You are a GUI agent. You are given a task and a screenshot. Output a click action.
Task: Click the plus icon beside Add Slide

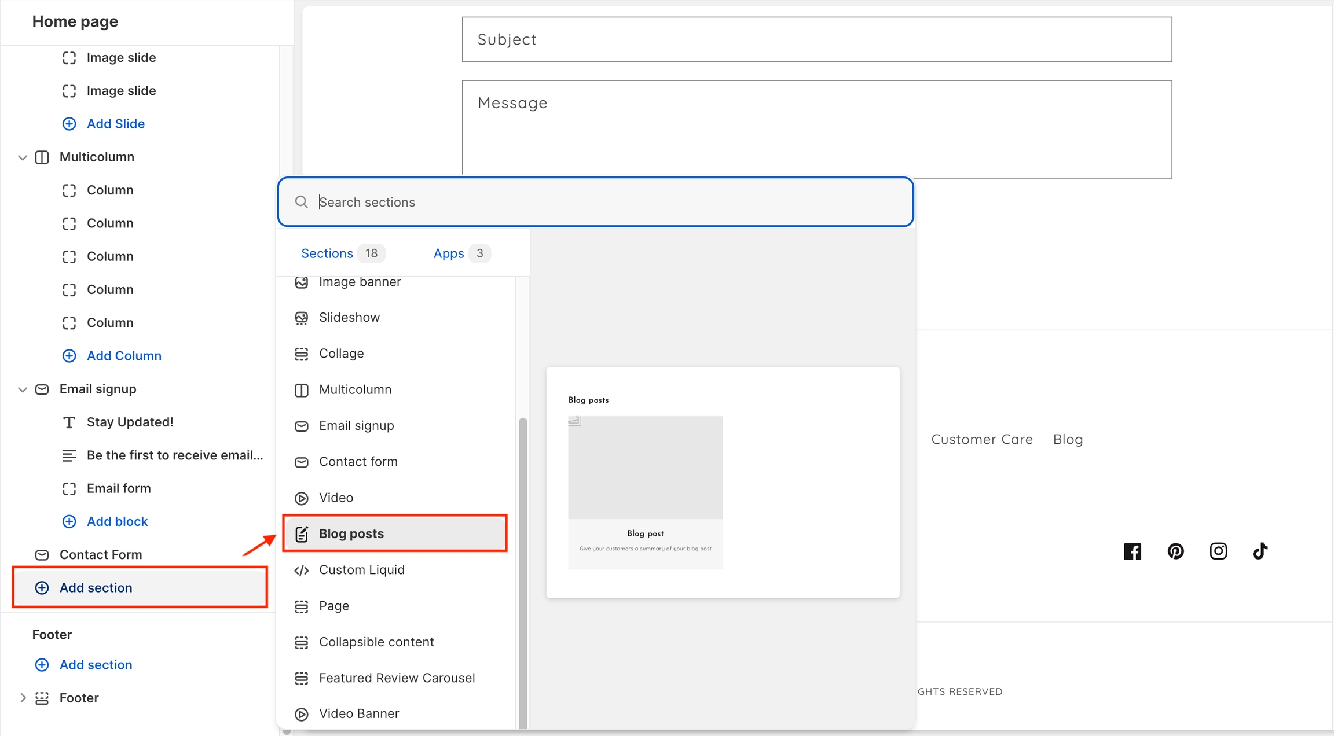point(69,124)
